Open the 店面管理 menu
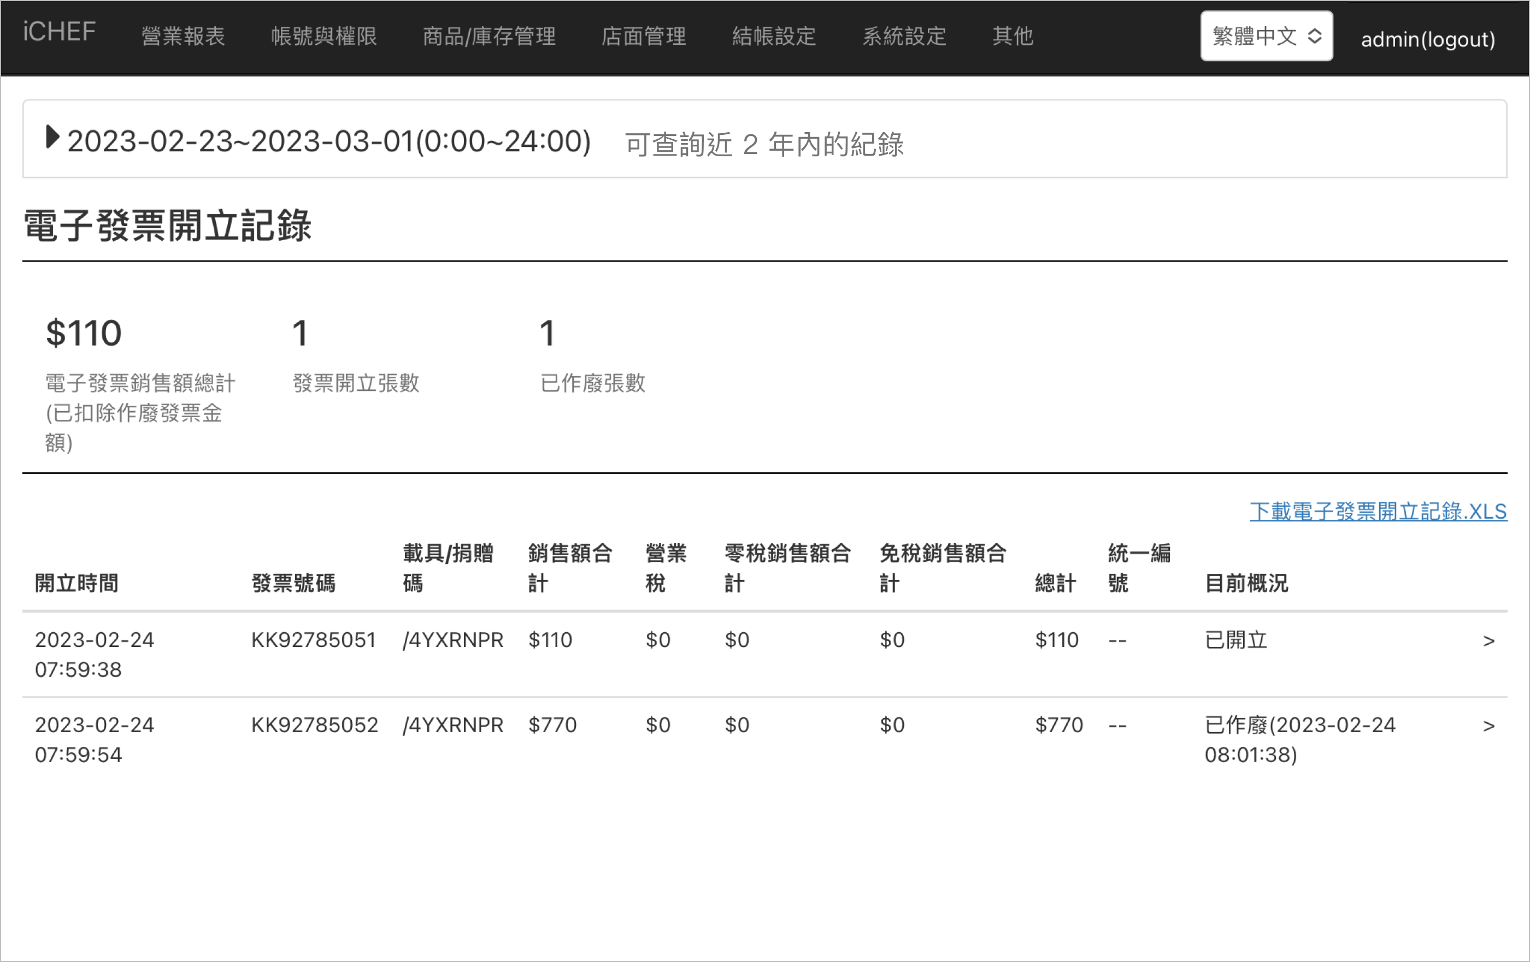 [x=643, y=36]
